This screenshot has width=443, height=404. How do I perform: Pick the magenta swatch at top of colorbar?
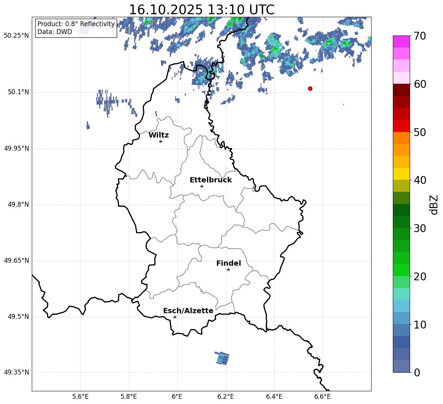pyautogui.click(x=401, y=41)
